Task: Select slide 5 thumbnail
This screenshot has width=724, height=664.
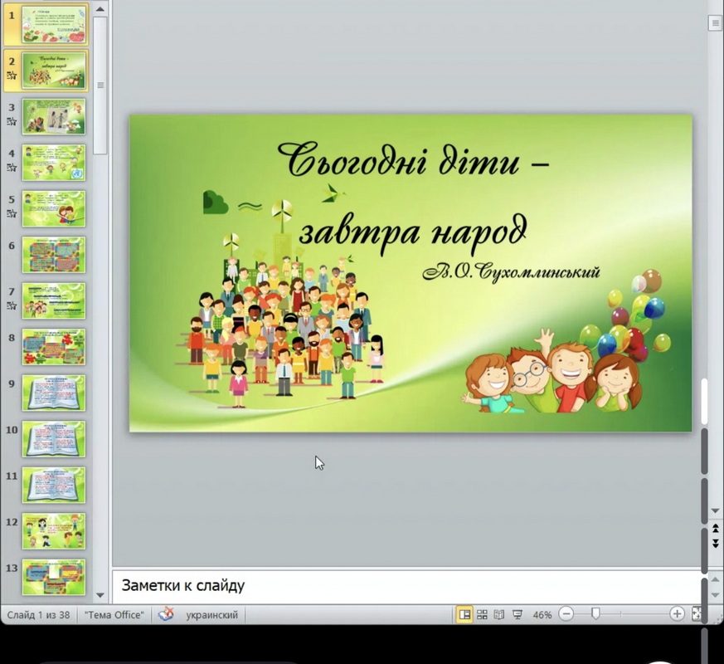Action: [54, 208]
